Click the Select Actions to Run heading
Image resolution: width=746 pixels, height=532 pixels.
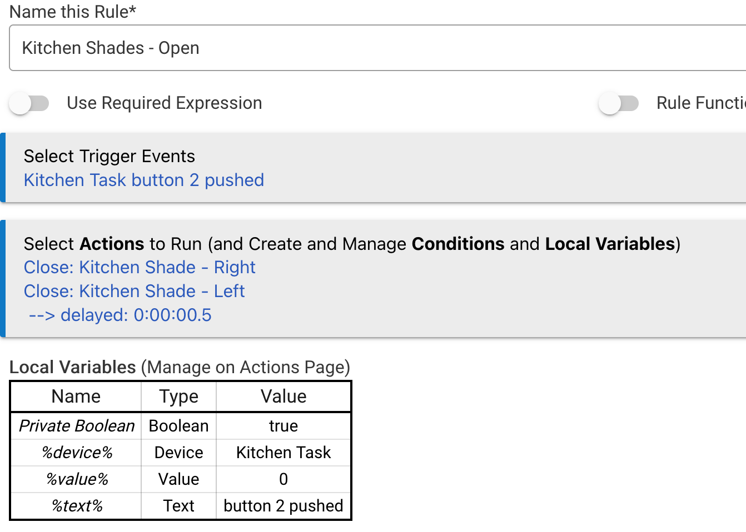tap(351, 244)
